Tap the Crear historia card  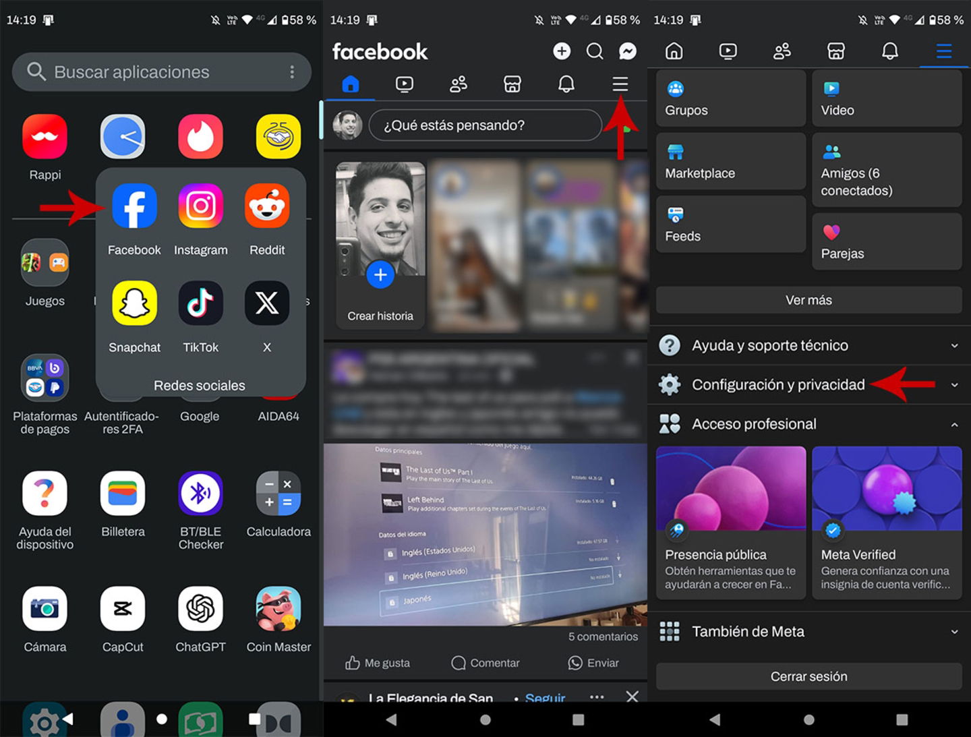pyautogui.click(x=380, y=246)
